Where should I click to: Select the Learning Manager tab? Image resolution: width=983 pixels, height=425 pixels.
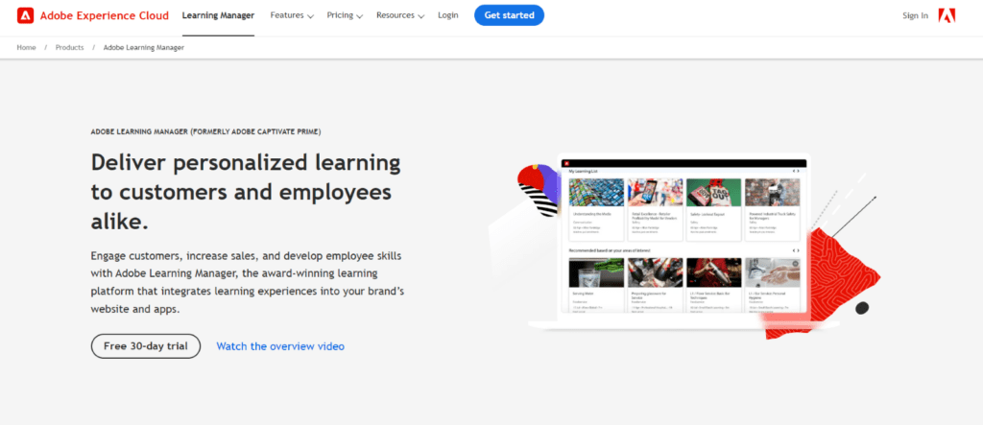(218, 15)
